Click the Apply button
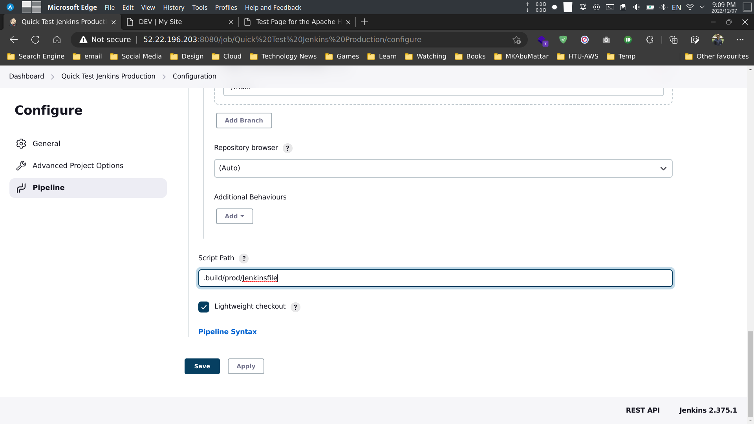The width and height of the screenshot is (754, 424). pos(245,366)
